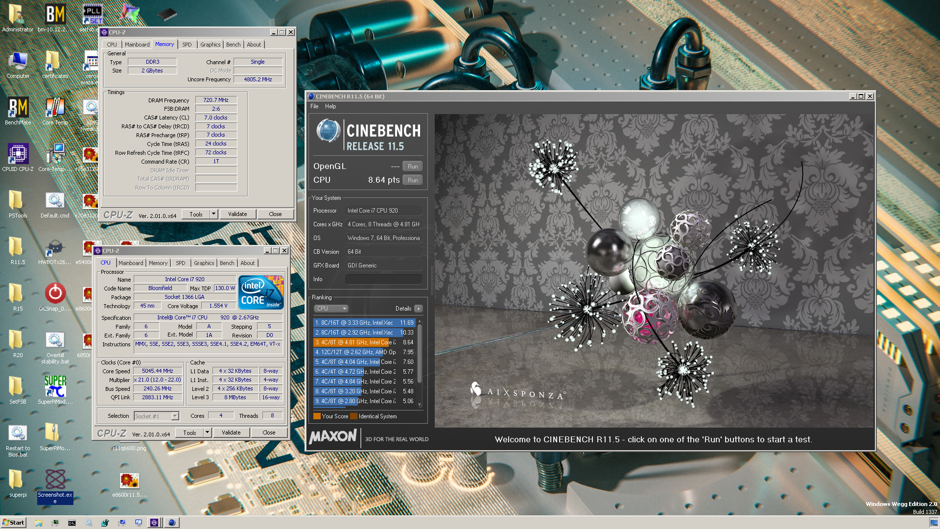Open the Socket #1 selection dropdown
940x529 pixels.
157,416
